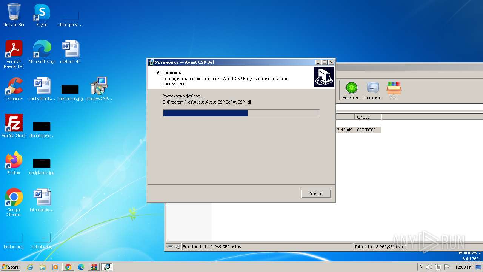
Task: Launch Chrome from the taskbar
Action: pos(68,267)
